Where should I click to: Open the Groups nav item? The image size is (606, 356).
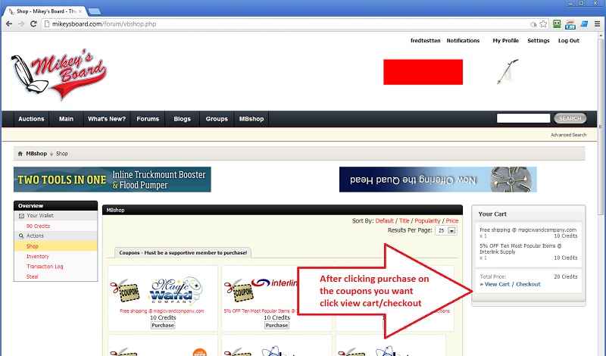(x=217, y=119)
